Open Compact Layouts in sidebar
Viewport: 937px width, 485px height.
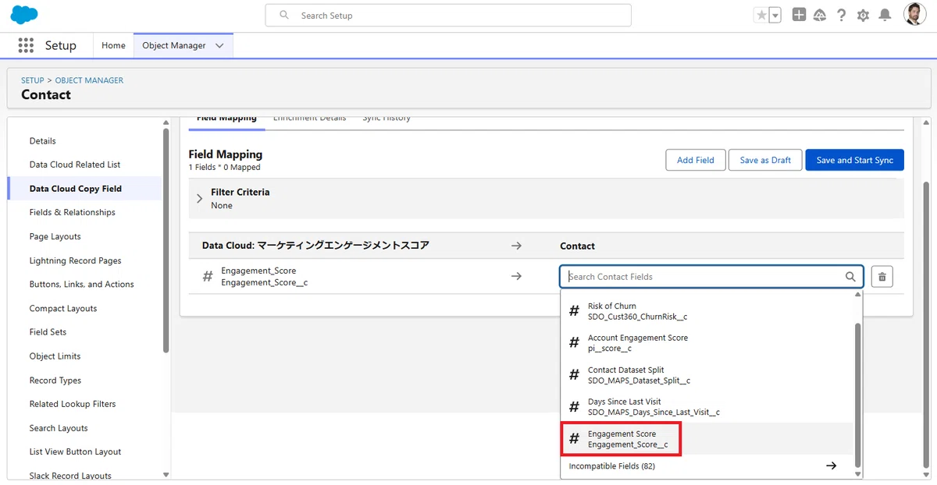coord(63,308)
